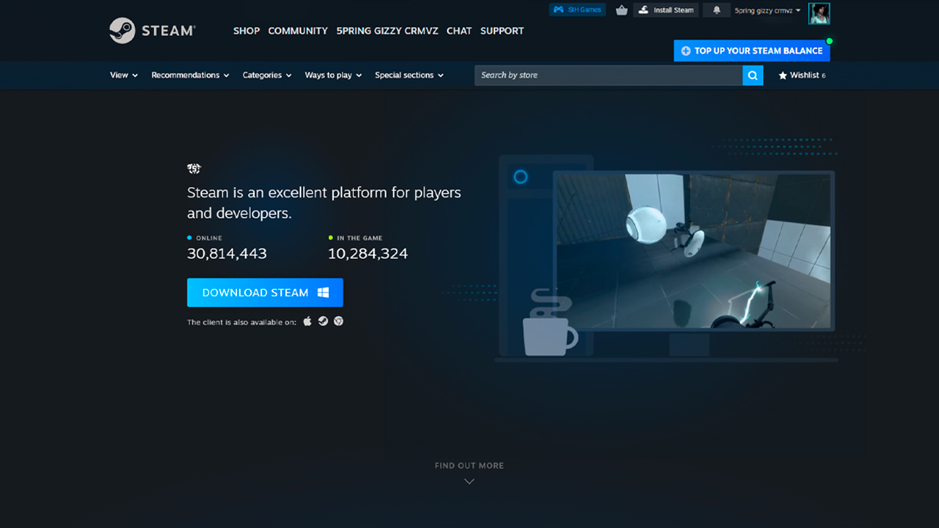The height and width of the screenshot is (528, 939).
Task: Click the Chrome OS client icon
Action: (x=338, y=321)
